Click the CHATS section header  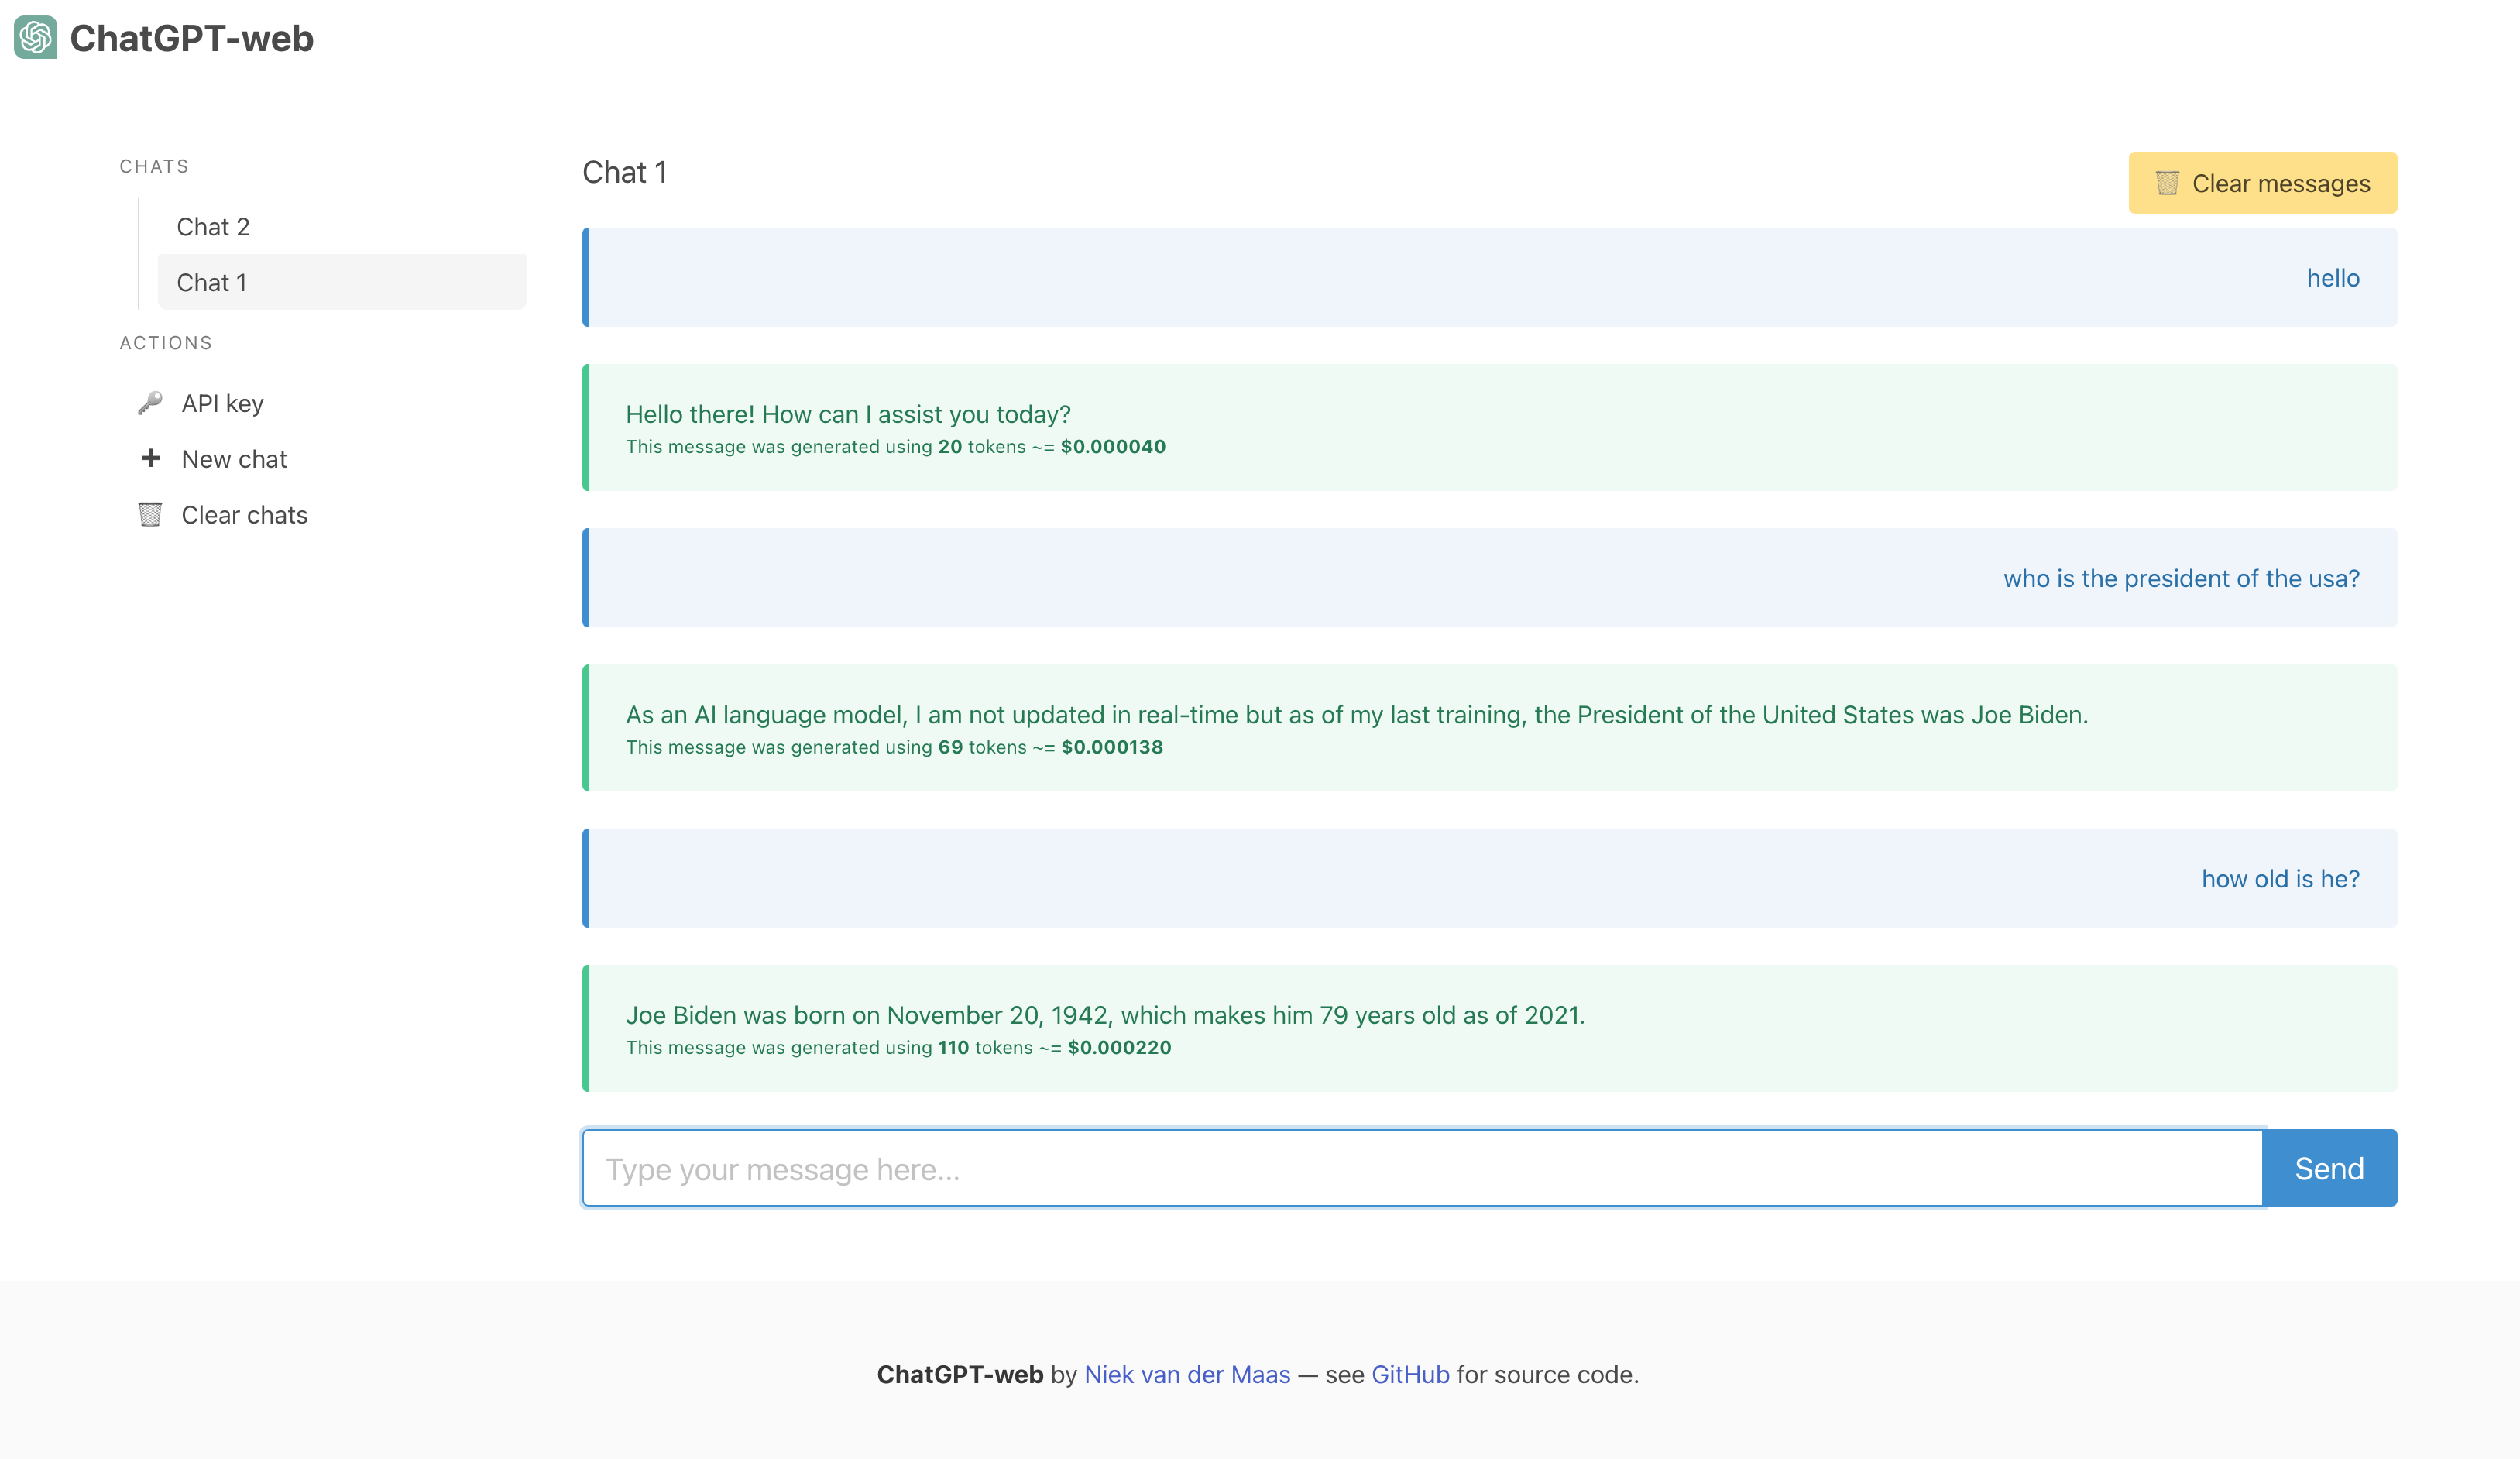point(153,165)
